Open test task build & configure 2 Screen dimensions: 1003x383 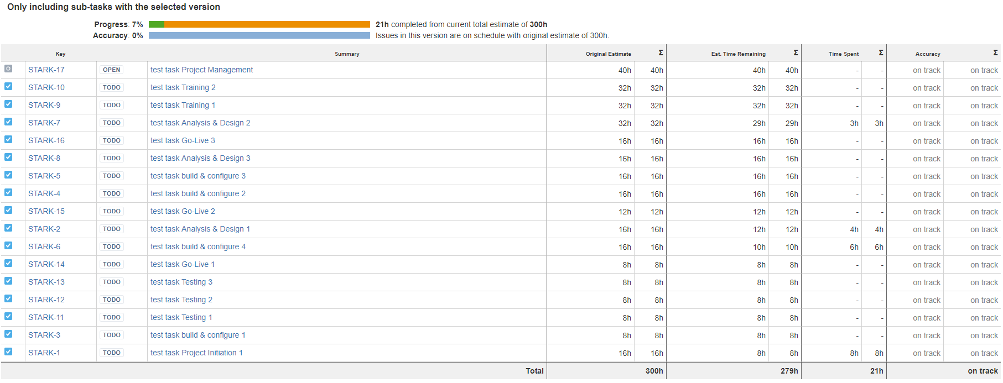tap(198, 193)
